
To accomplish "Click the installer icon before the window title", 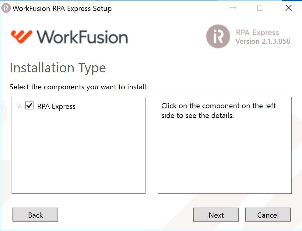I will tap(6, 8).
